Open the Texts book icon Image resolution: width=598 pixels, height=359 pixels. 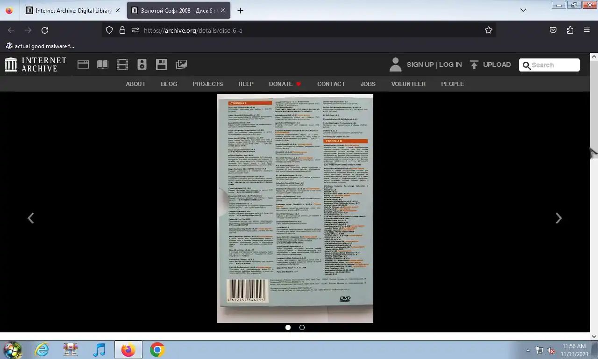[x=103, y=65]
